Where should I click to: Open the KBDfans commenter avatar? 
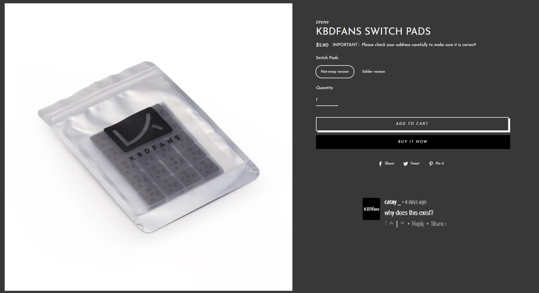(x=371, y=209)
